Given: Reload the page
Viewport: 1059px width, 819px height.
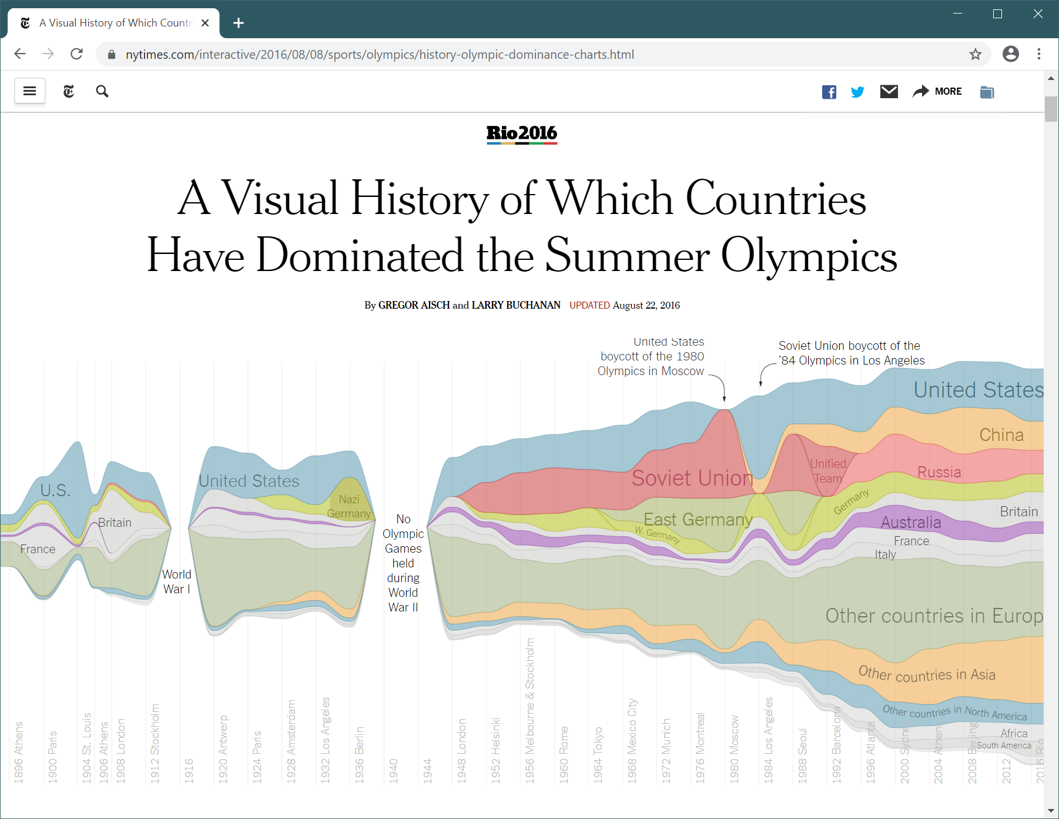Looking at the screenshot, I should click(77, 54).
